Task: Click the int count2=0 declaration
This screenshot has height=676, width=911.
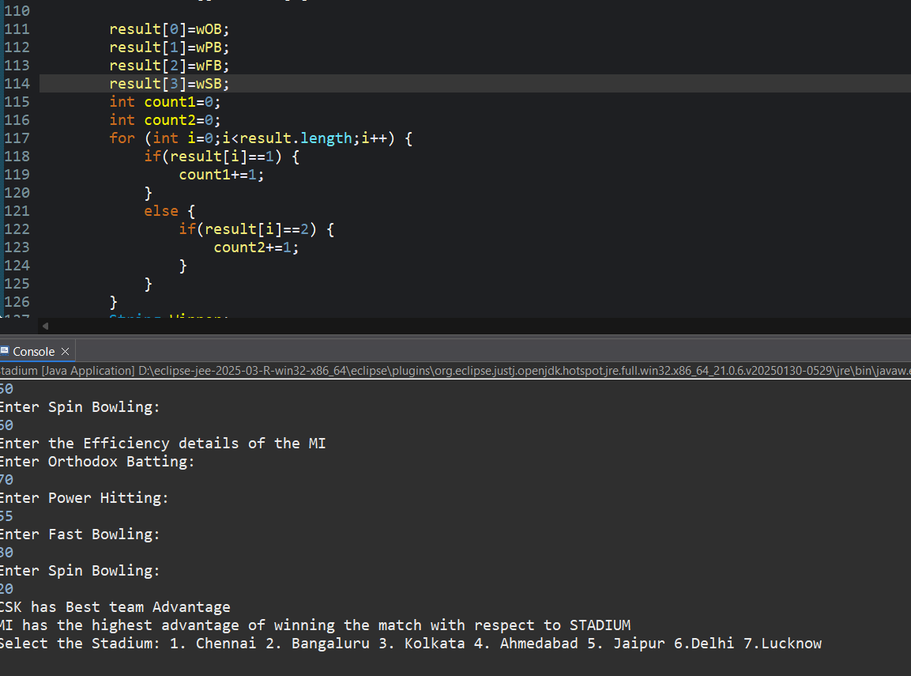Action: 164,119
